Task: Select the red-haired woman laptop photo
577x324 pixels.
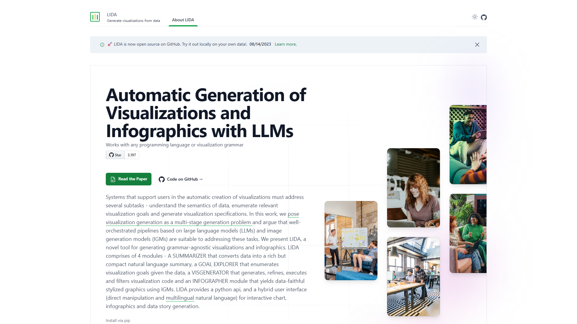Action: (414, 188)
